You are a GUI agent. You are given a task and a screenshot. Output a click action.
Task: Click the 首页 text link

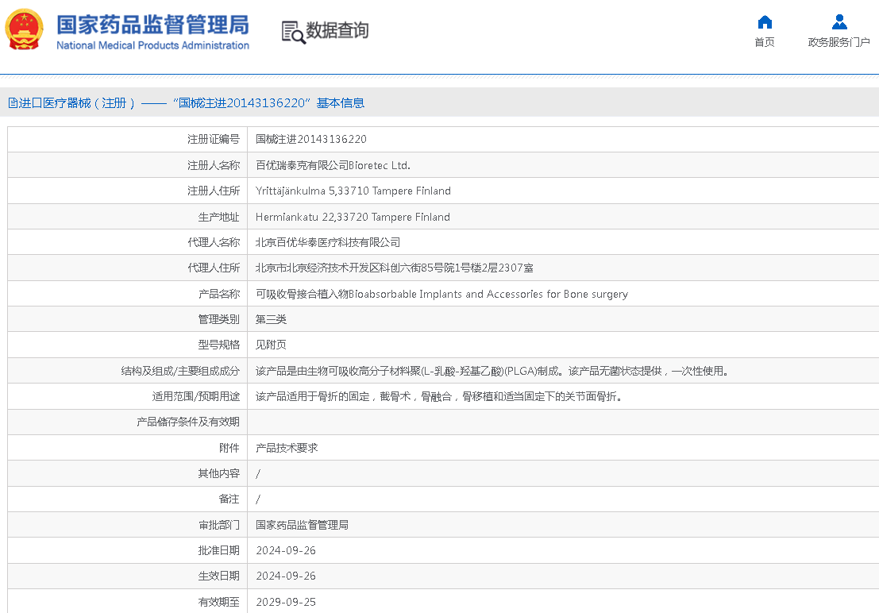click(x=765, y=42)
